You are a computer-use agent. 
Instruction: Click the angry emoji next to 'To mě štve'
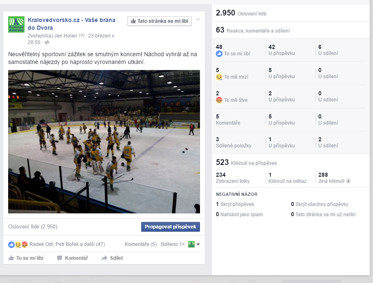tap(219, 100)
